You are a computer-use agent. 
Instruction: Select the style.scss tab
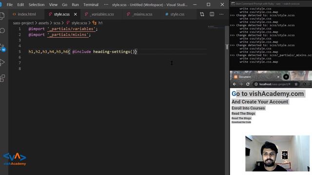pyautogui.click(x=61, y=14)
